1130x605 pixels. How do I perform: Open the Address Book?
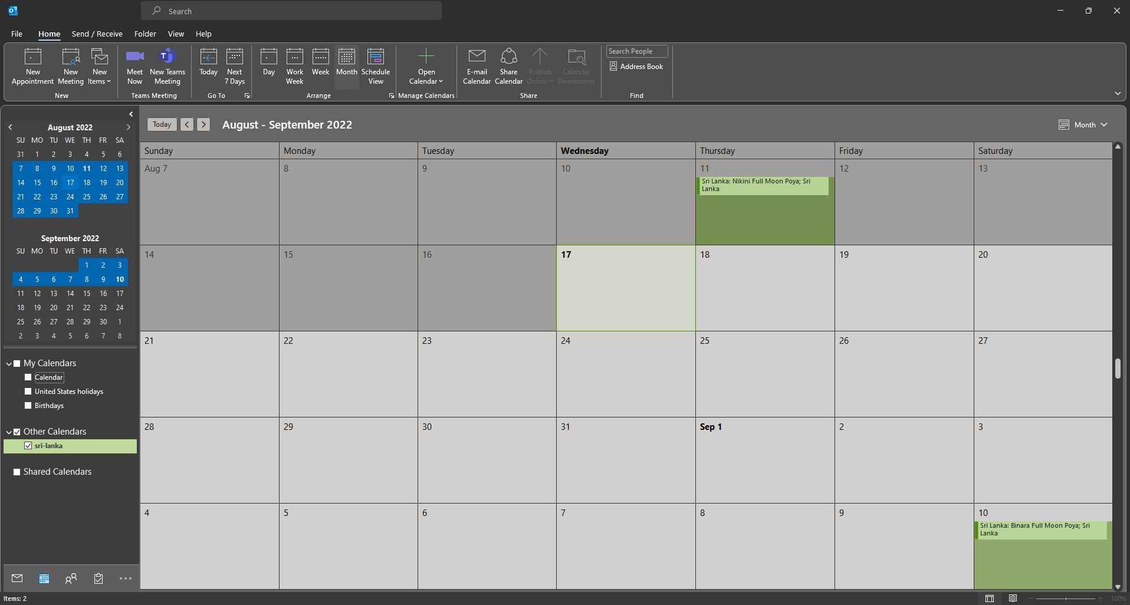click(636, 67)
